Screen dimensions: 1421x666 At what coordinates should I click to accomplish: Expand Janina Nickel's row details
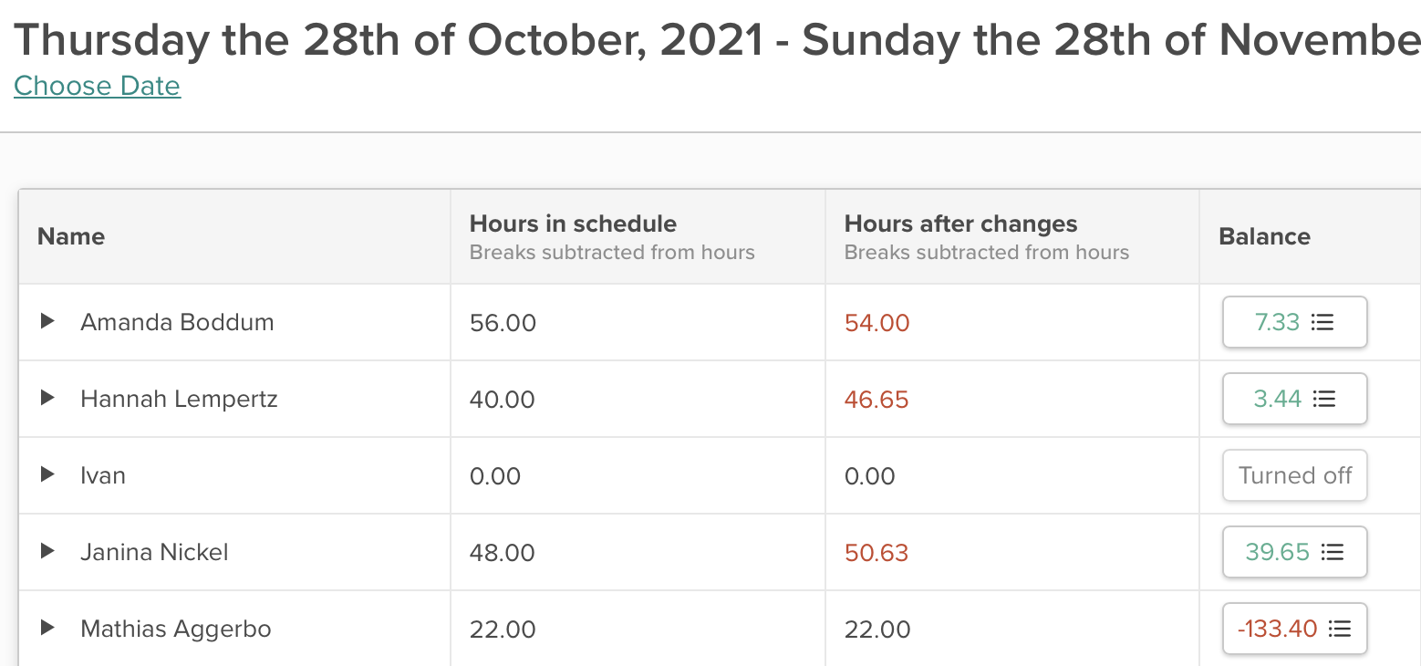tap(47, 552)
